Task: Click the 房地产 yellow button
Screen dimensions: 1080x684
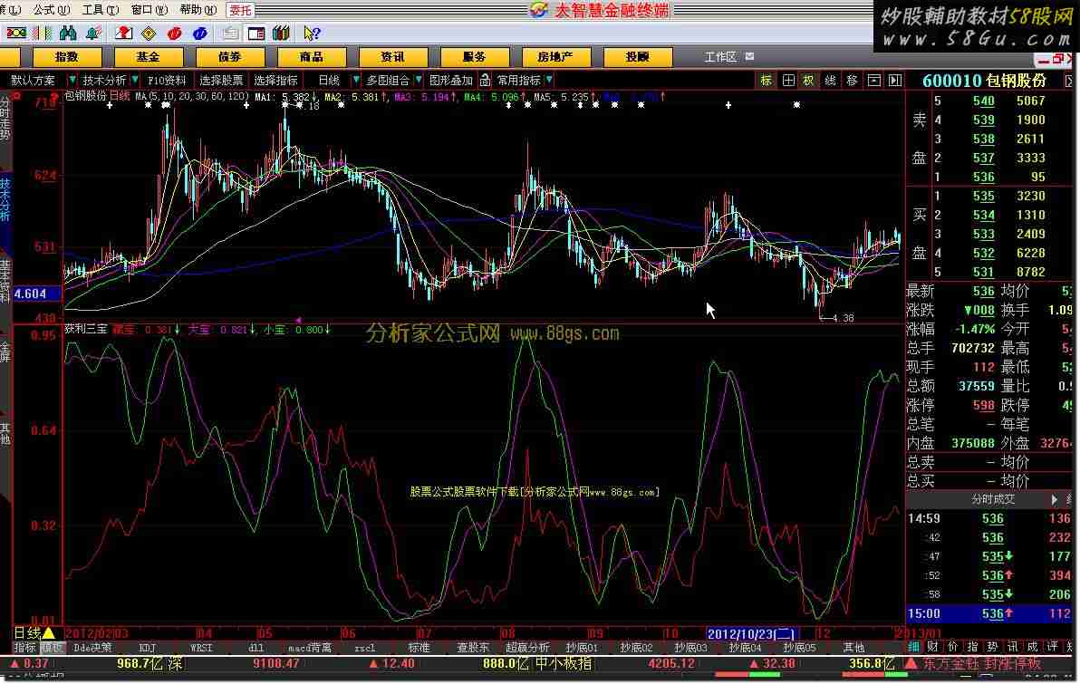Action: 555,56
